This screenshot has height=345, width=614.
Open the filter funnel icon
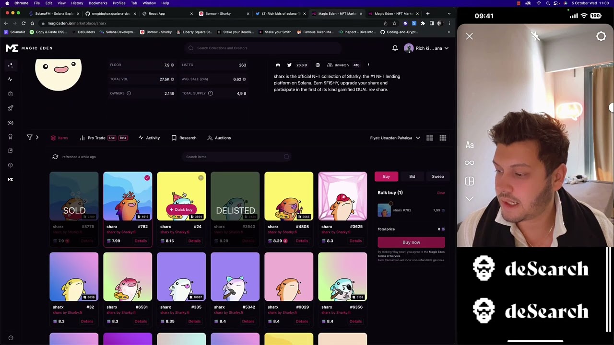pyautogui.click(x=29, y=138)
